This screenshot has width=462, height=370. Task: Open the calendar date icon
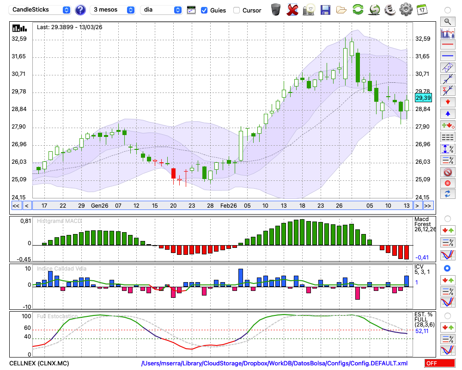[421, 9]
